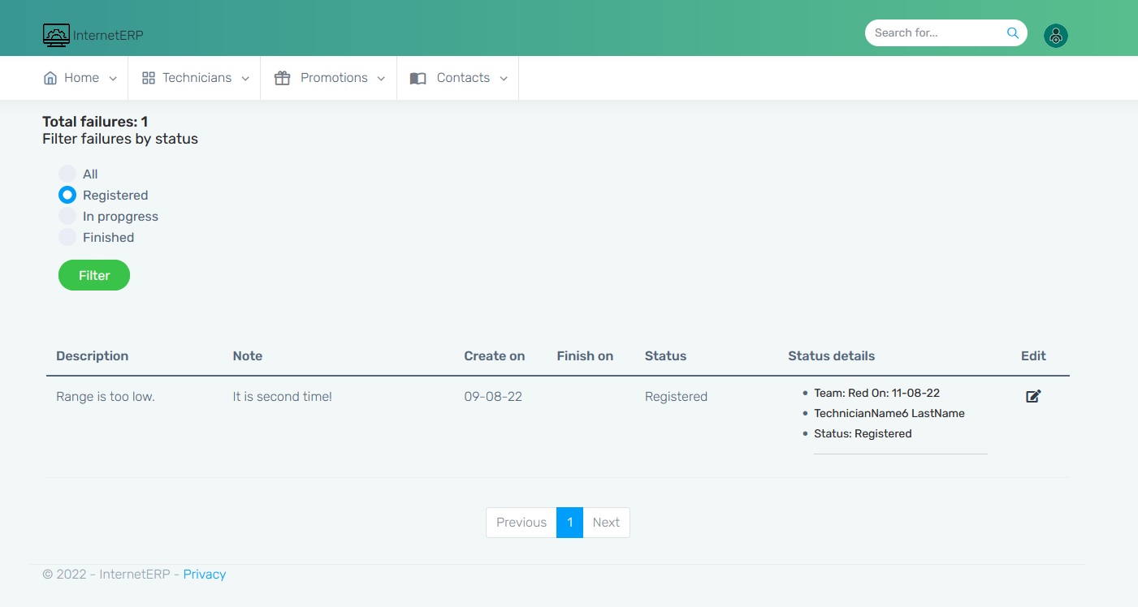Click the Note column header

248,355
